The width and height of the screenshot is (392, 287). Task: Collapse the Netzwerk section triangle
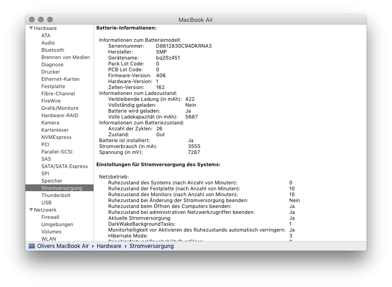[x=31, y=210]
